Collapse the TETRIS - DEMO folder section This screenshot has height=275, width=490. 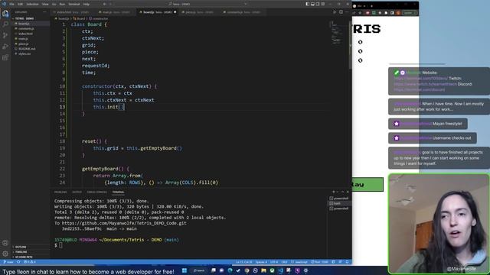tap(31, 18)
